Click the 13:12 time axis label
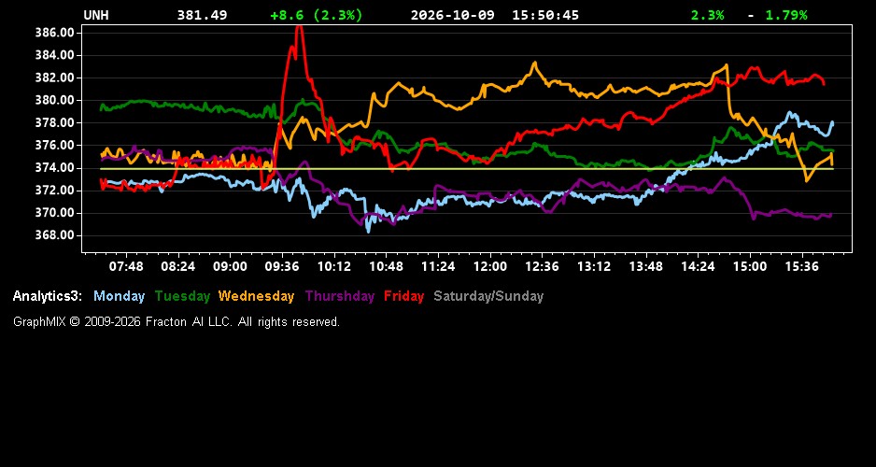876x467 pixels. pyautogui.click(x=594, y=266)
